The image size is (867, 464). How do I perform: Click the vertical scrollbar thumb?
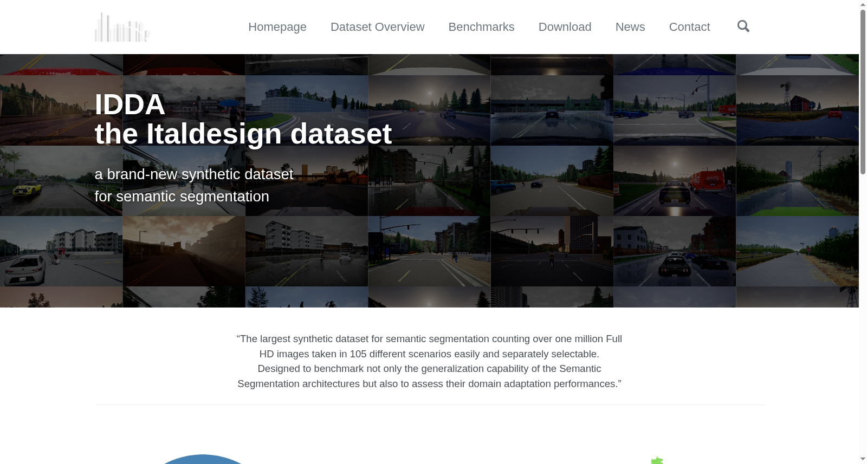pyautogui.click(x=863, y=92)
